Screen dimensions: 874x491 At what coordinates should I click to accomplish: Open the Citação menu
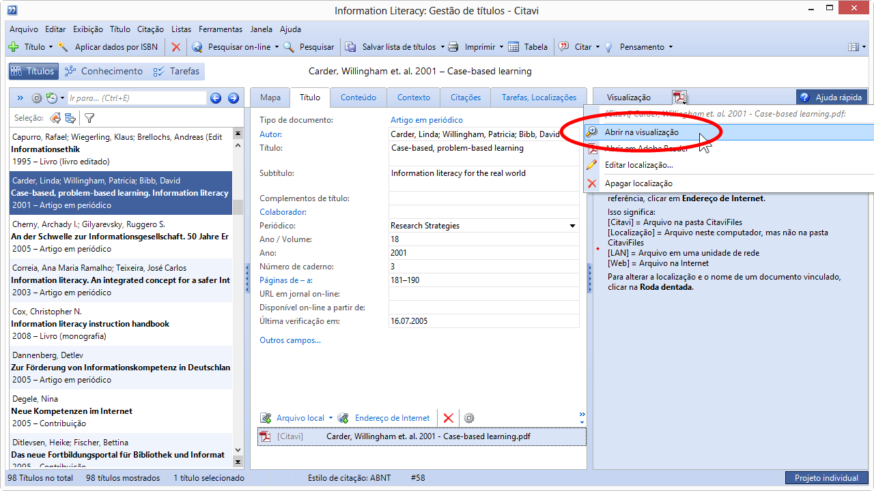150,29
